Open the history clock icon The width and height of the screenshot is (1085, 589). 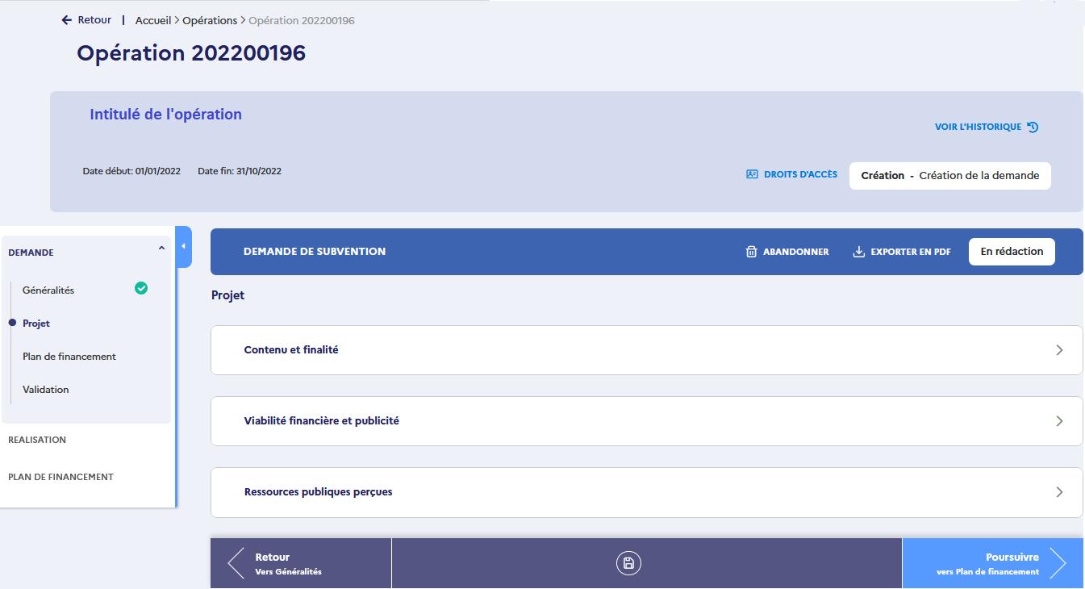coord(1033,127)
